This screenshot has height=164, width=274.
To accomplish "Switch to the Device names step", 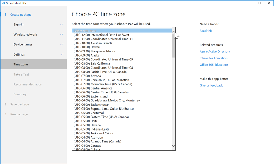I will click(23, 44).
